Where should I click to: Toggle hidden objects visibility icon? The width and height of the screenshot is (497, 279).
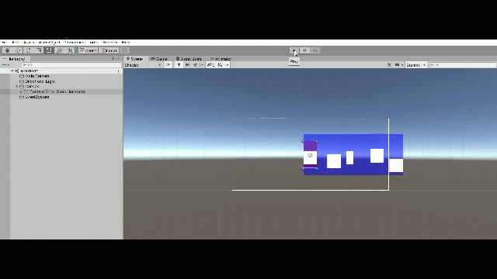point(210,65)
